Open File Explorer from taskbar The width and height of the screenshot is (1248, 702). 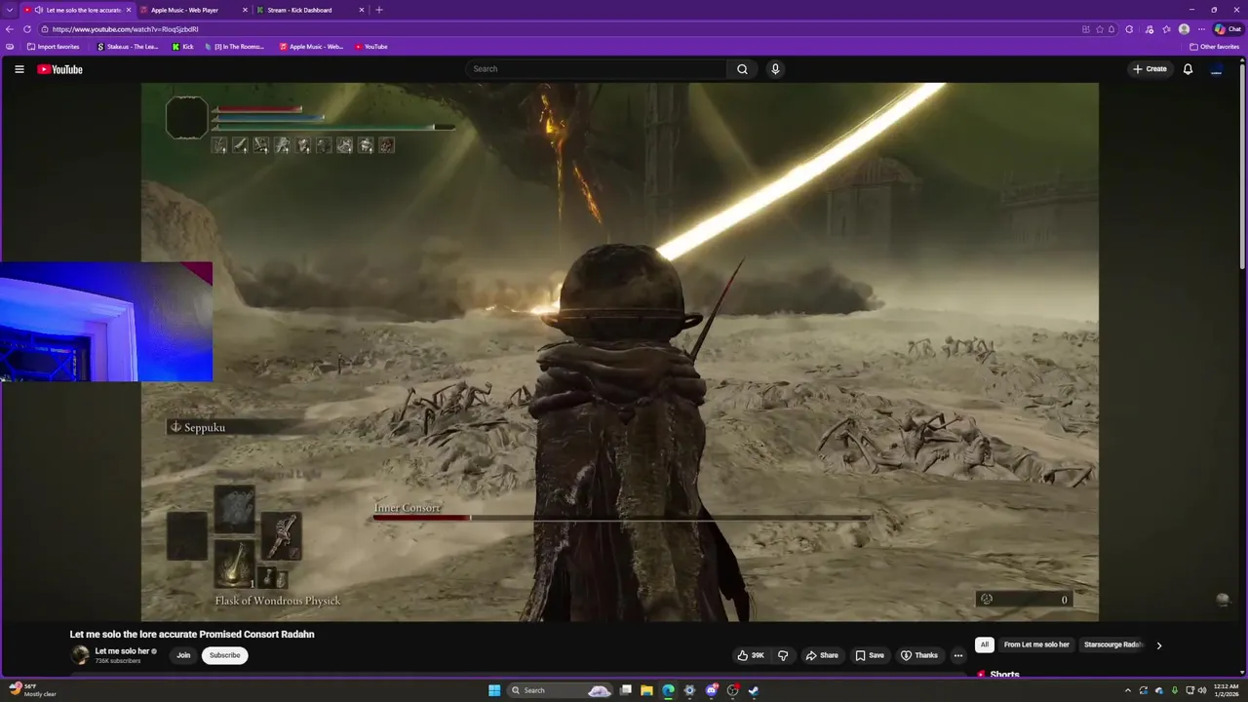tap(646, 690)
